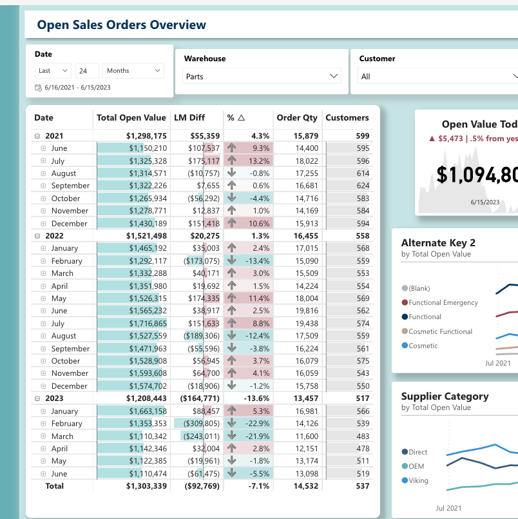Click the up arrow for September 2021 0.6%
This screenshot has width=518, height=519.
[232, 186]
